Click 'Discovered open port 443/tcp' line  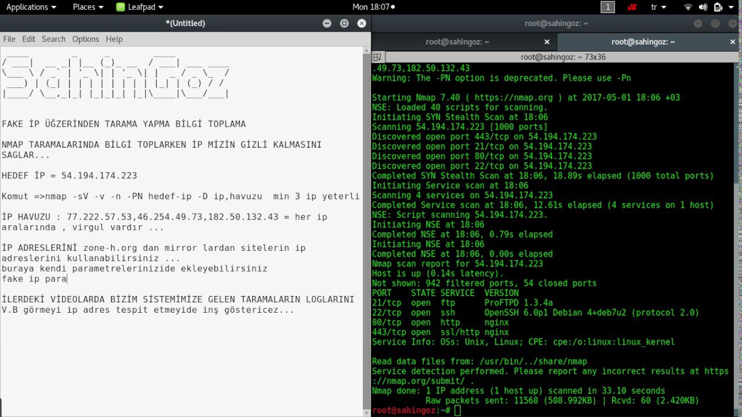coord(484,137)
